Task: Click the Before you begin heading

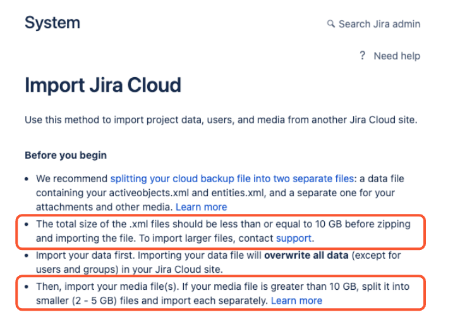Action: point(66,155)
